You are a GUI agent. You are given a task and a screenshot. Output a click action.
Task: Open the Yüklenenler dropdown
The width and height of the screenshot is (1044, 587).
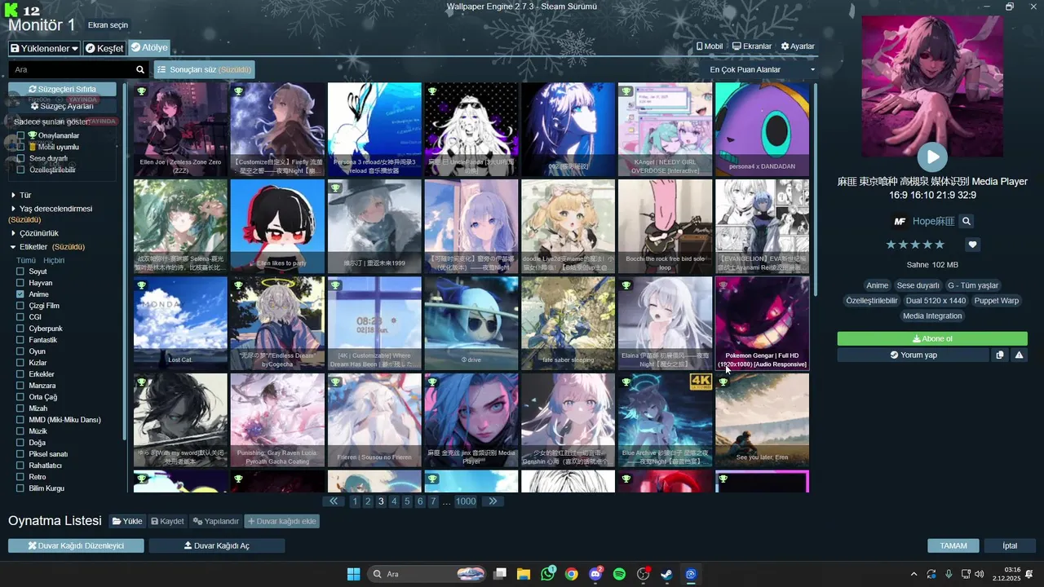pyautogui.click(x=44, y=48)
